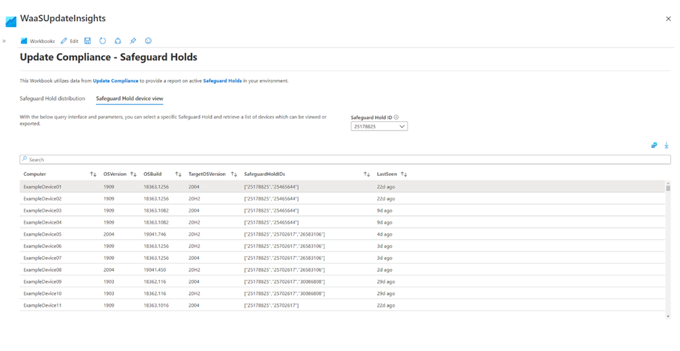Click the LastSeen 2d ago cell
Screen dimensions: 680x351
[x=385, y=270]
